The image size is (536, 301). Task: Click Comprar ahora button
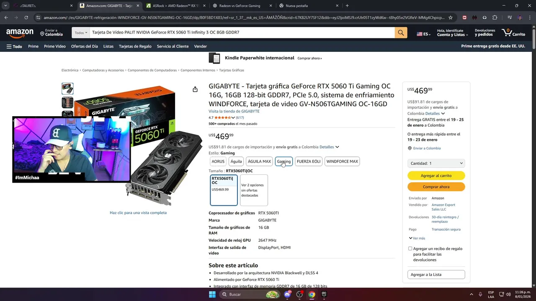point(436,187)
